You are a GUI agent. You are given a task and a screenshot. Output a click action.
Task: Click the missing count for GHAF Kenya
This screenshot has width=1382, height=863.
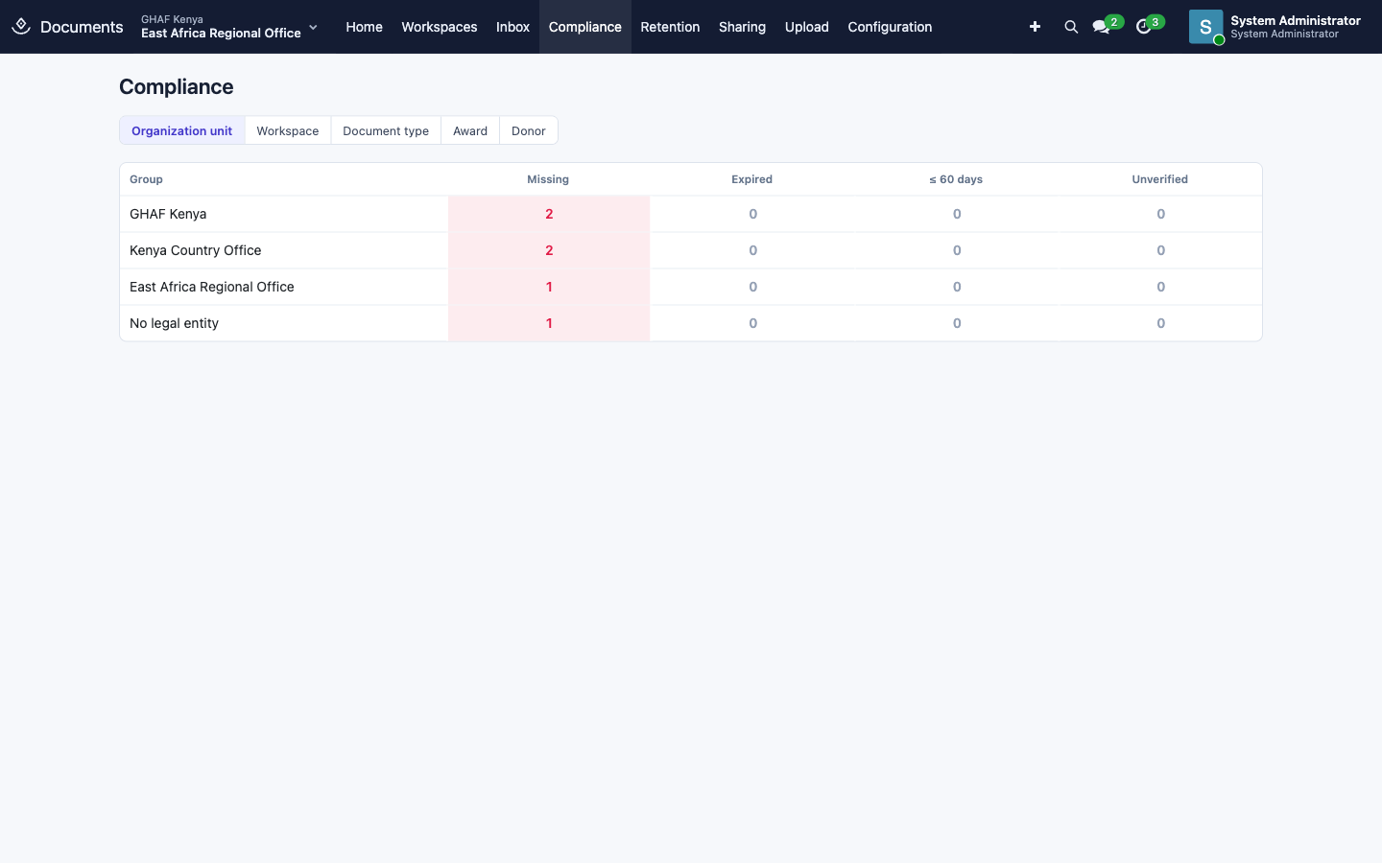tap(549, 214)
